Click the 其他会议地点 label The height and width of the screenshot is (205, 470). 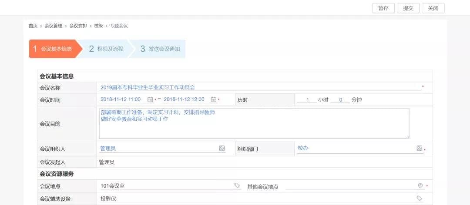point(262,187)
